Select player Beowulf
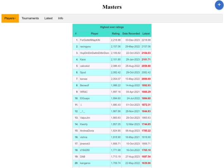 (85, 85)
